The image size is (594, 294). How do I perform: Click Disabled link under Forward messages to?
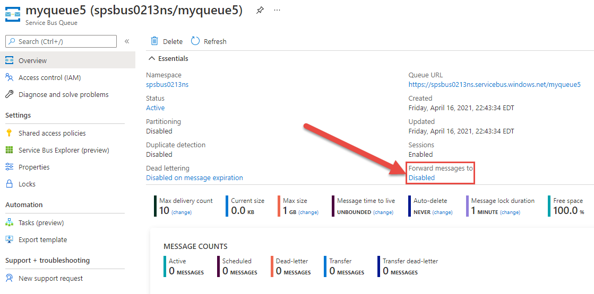click(421, 177)
